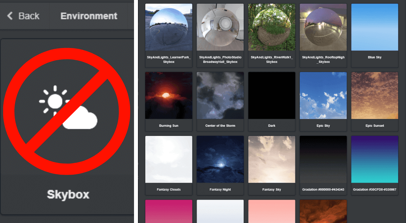Select Gradation #30CFD0-#330867 gradient swatch
This screenshot has height=223, width=406.
coord(374,159)
